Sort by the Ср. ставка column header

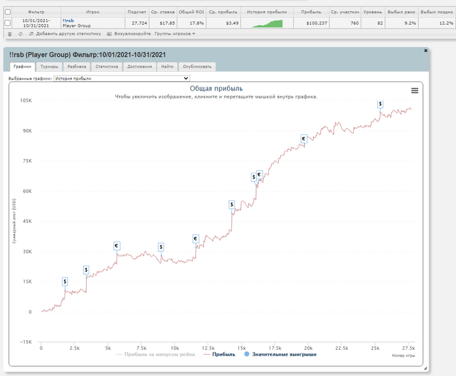[x=163, y=12]
